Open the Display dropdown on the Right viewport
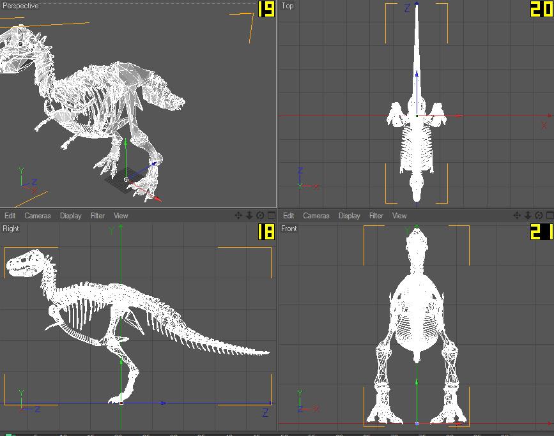 [x=70, y=216]
